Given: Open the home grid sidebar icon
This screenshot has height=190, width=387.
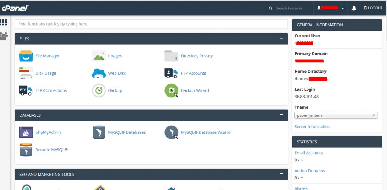Looking at the screenshot, I should 4,22.
